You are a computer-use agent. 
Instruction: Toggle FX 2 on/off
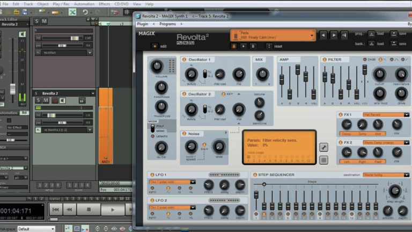click(341, 142)
